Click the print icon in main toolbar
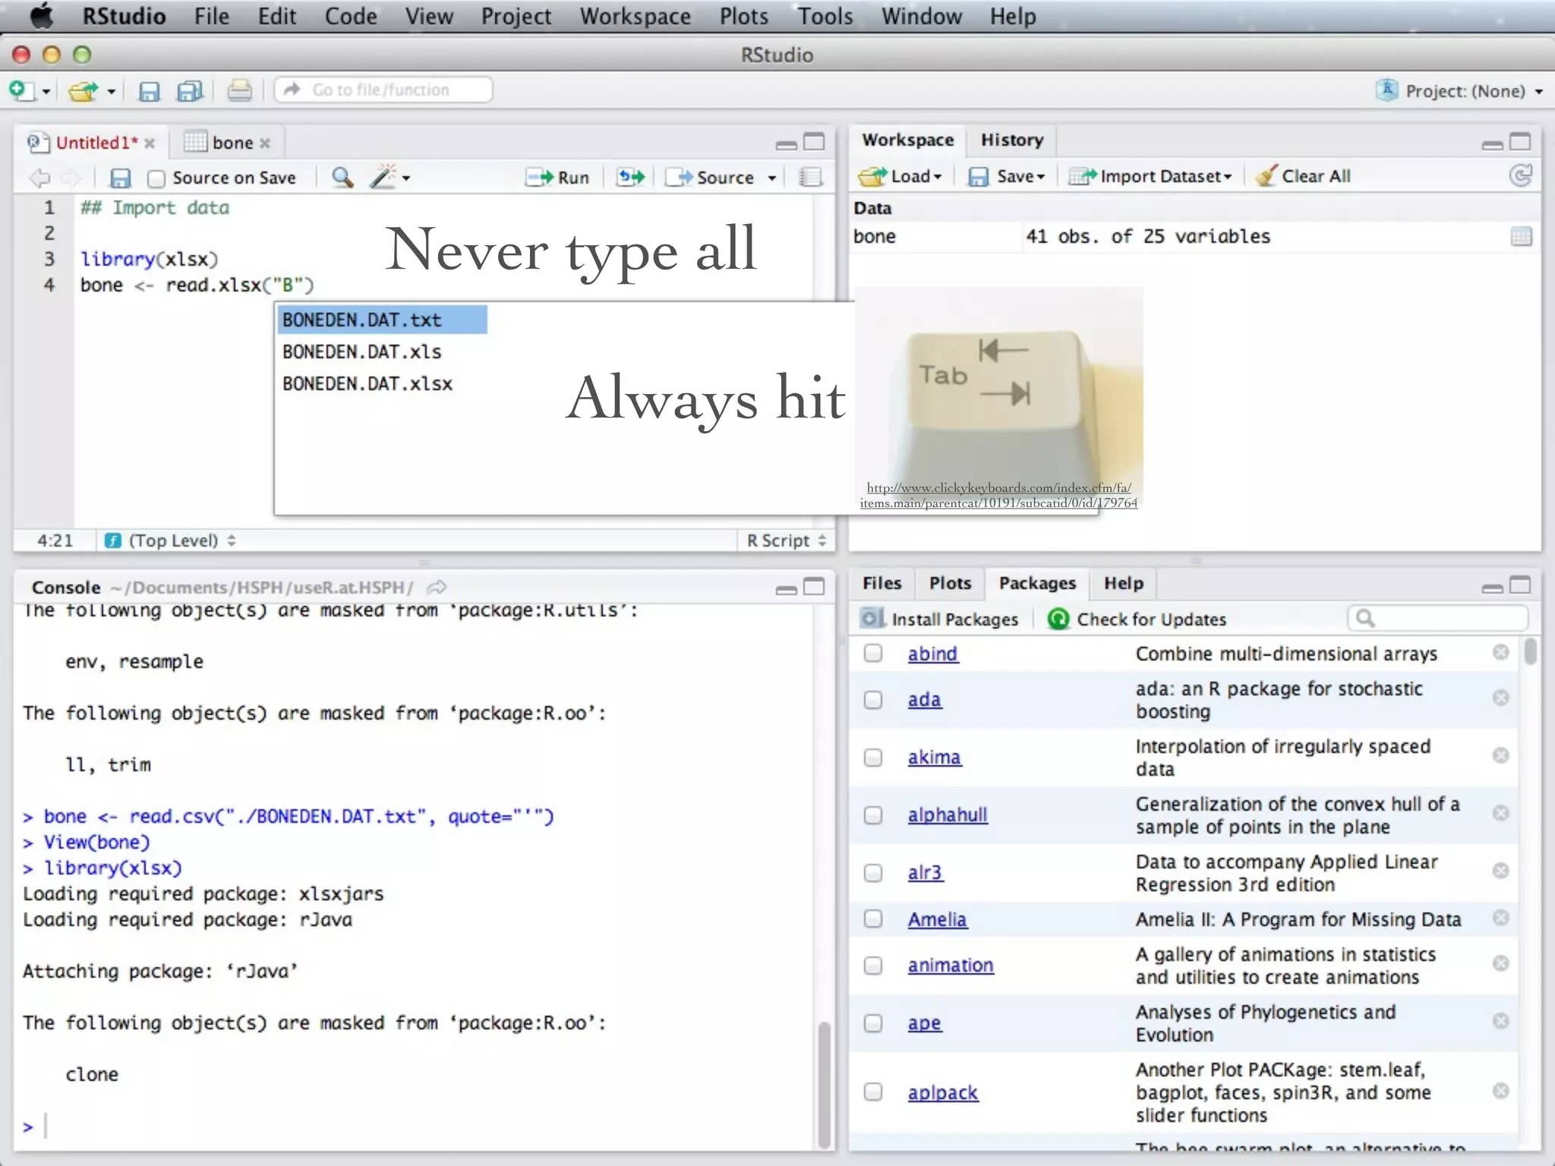The height and width of the screenshot is (1166, 1555). tap(240, 90)
